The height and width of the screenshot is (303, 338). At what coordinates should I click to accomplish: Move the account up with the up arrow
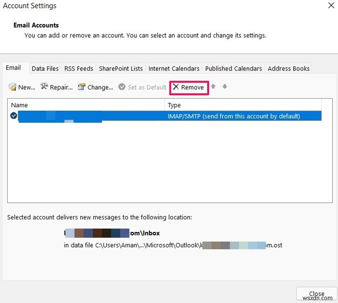(x=213, y=87)
